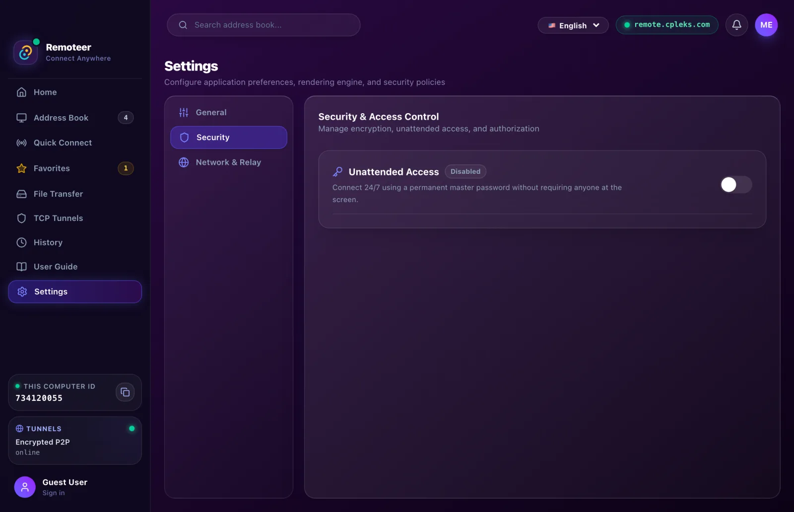Viewport: 794px width, 512px height.
Task: Click the TCP Tunnels shield icon
Action: pyautogui.click(x=21, y=218)
